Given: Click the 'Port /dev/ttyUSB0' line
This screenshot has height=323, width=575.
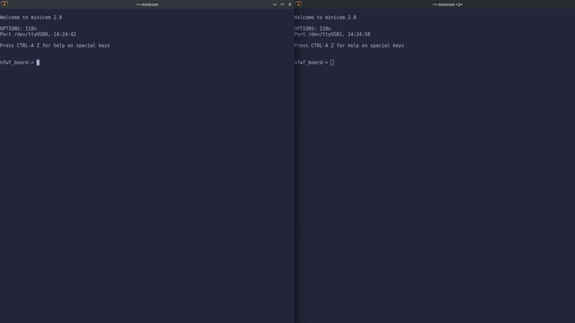Looking at the screenshot, I should pos(24,34).
